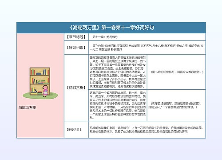Click the comment about 客厅的场景描写
222x160 pixels.
174,105
